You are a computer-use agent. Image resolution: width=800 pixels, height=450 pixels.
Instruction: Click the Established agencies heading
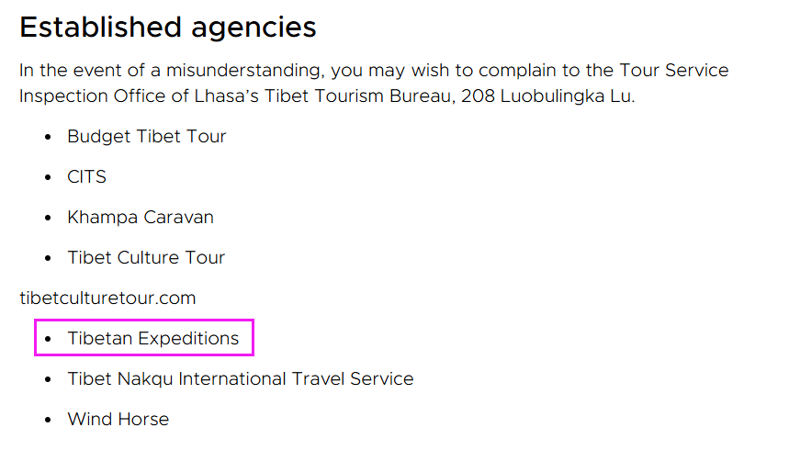[x=168, y=28]
